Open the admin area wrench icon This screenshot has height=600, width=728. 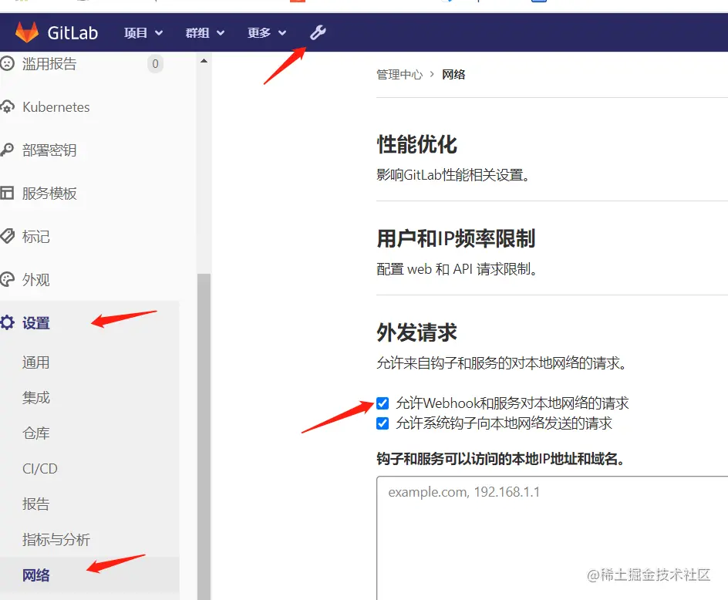point(318,32)
